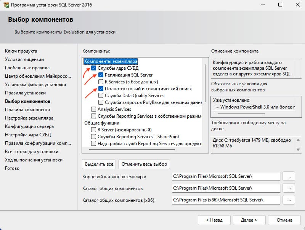The height and width of the screenshot is (230, 305).
Task: Open the Центр обновления Майкрософт step
Action: click(38, 76)
